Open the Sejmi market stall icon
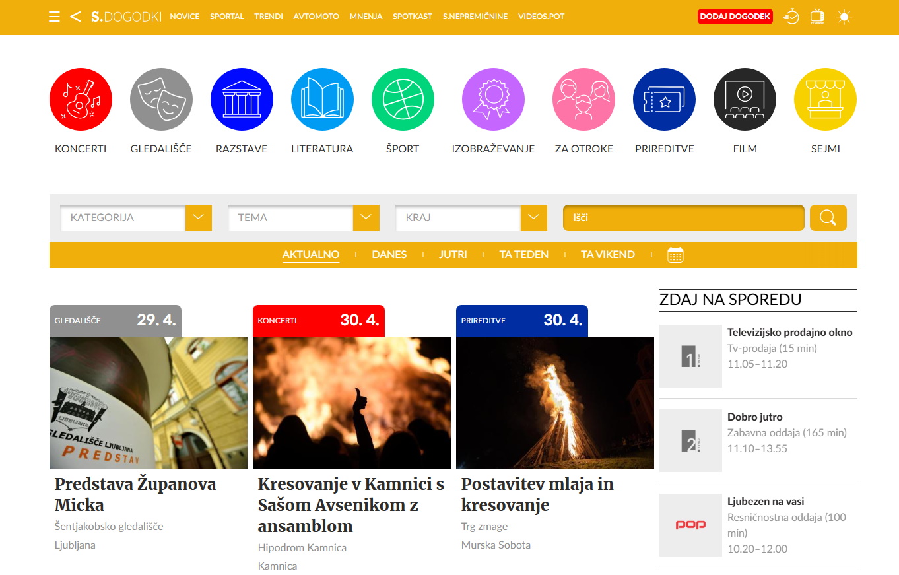Screen dimensions: 899x575 pos(825,100)
